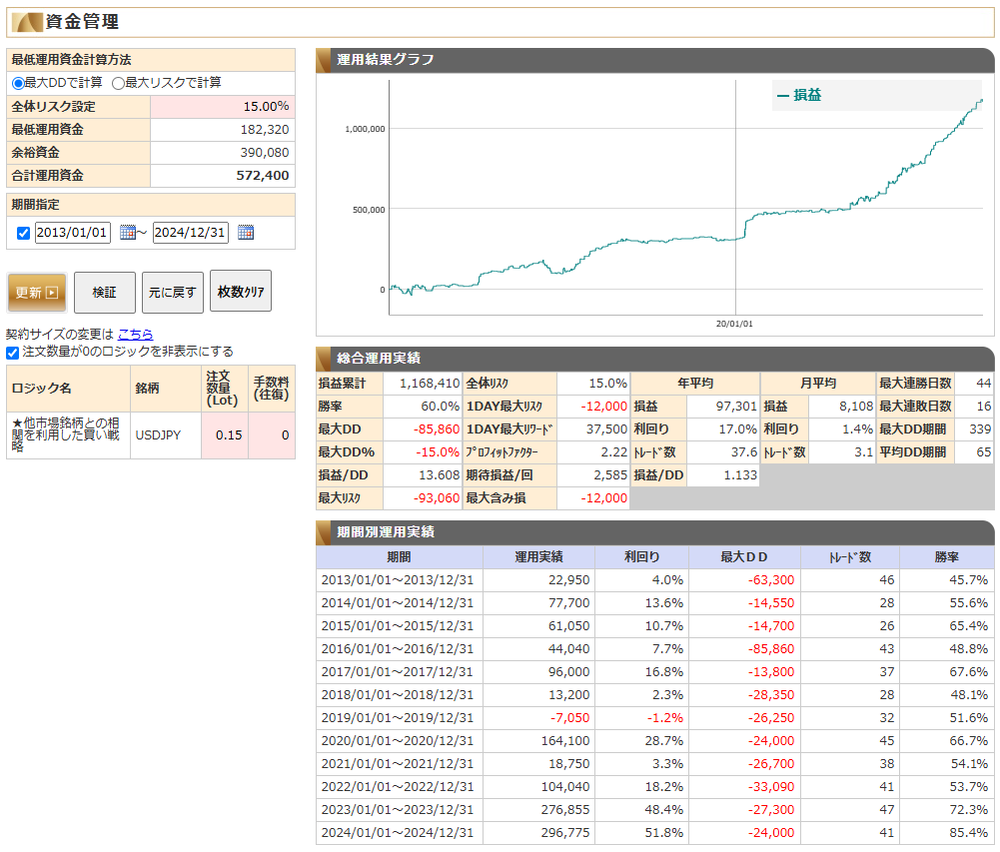Click the 20/01/01 marker on the graph axis

pos(734,324)
